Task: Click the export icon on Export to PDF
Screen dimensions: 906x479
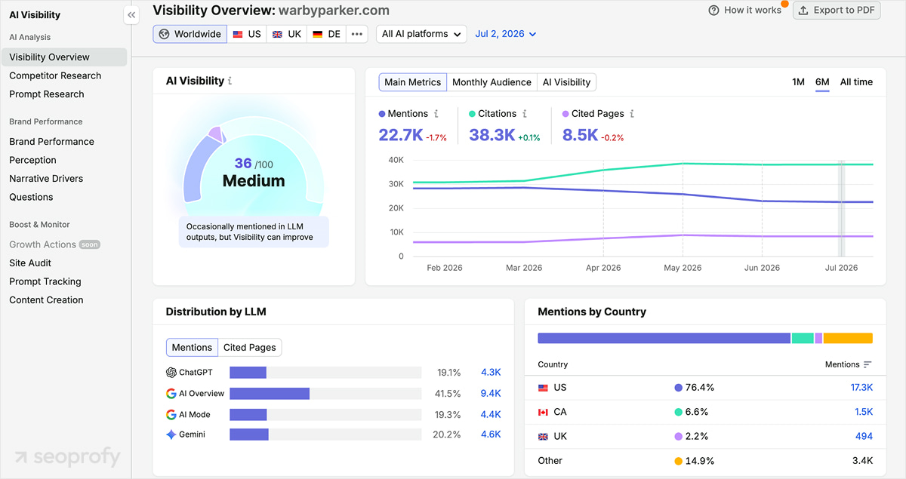Action: (x=804, y=11)
